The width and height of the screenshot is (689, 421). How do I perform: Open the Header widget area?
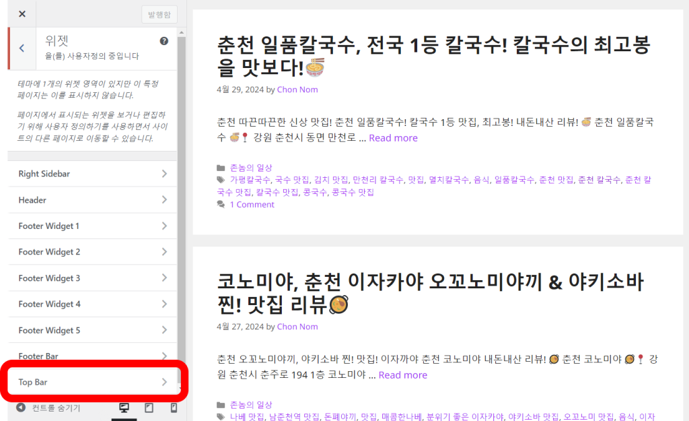pyautogui.click(x=92, y=199)
